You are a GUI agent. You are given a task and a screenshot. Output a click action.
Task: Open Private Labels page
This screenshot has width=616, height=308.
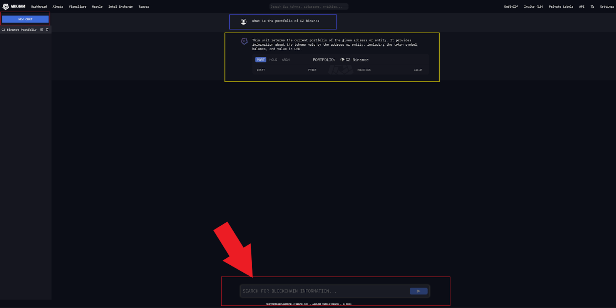(561, 7)
